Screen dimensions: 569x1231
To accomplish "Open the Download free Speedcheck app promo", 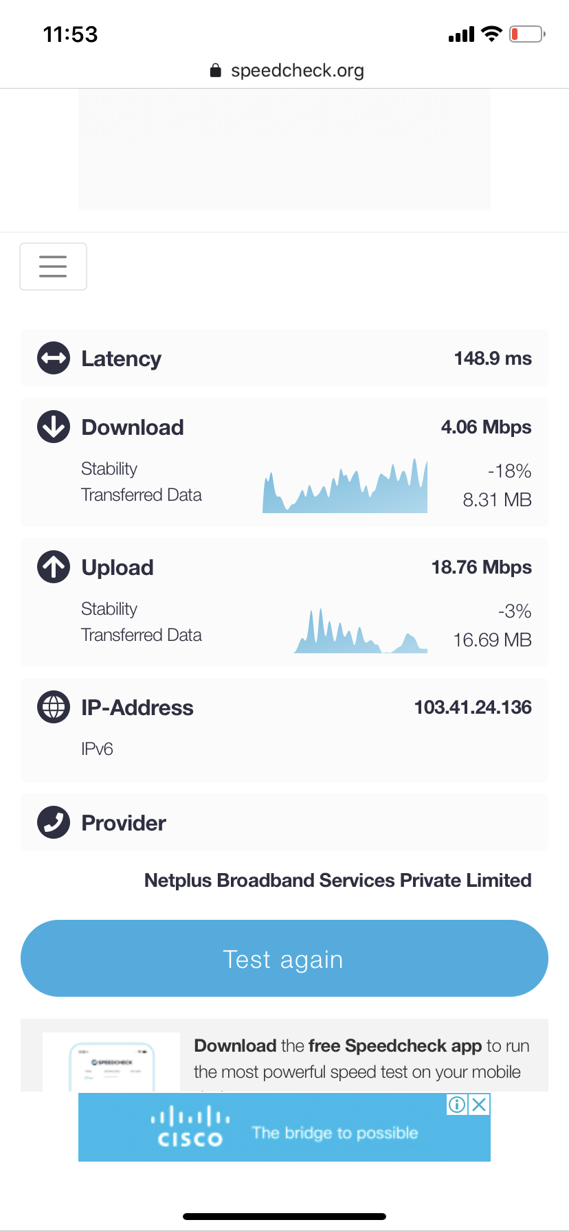I will coord(361,1059).
